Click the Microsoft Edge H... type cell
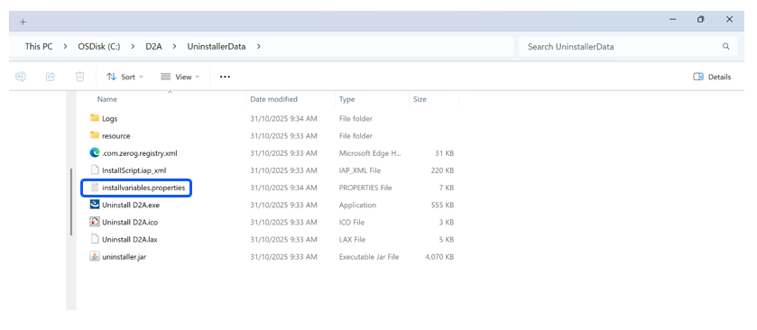This screenshot has height=330, width=757. tap(370, 153)
